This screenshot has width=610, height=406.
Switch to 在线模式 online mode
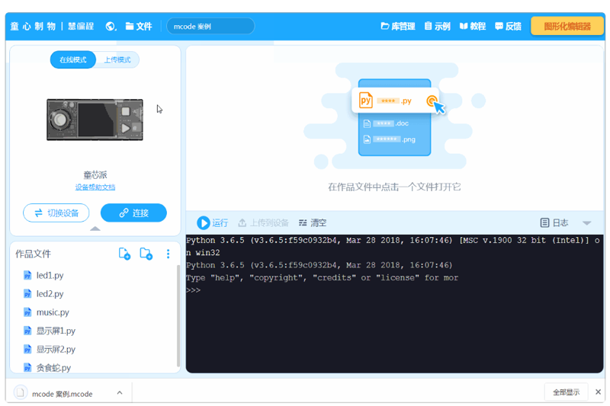click(72, 60)
